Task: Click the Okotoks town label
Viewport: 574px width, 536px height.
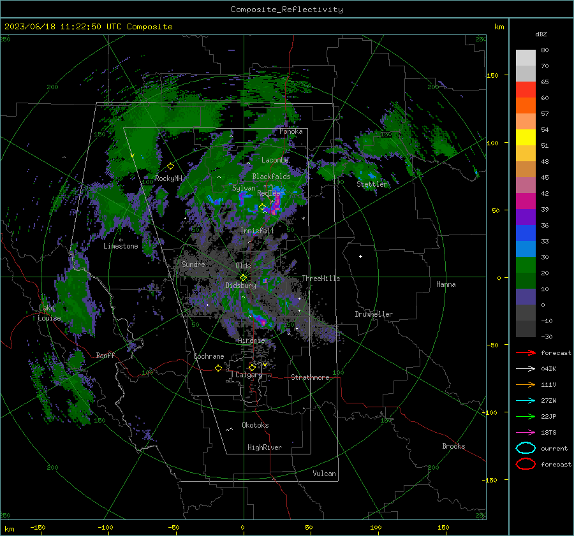Action: point(255,425)
